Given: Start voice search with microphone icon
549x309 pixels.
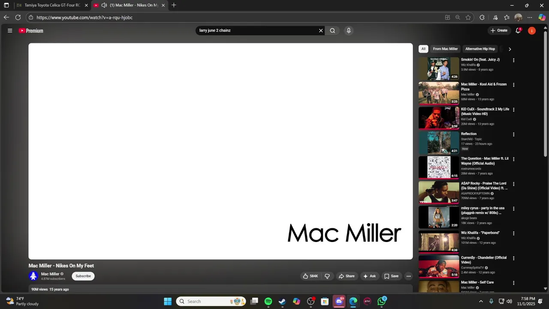Looking at the screenshot, I should click(x=349, y=30).
